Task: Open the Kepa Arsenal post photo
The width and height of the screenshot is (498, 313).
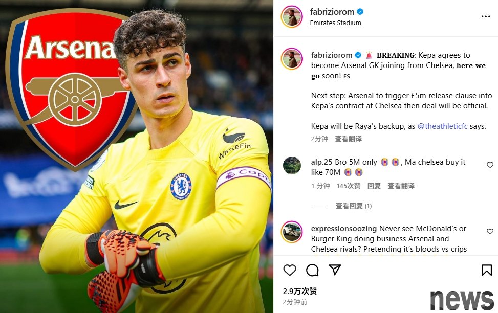Action: 137,156
